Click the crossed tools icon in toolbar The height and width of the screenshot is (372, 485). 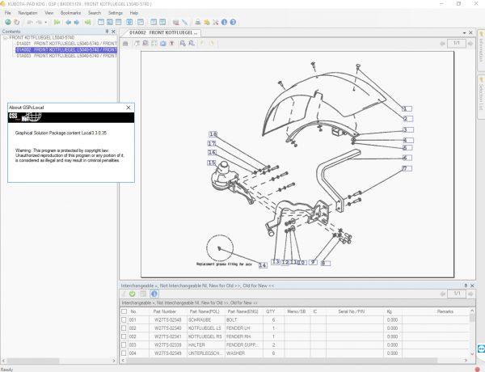coord(216,22)
